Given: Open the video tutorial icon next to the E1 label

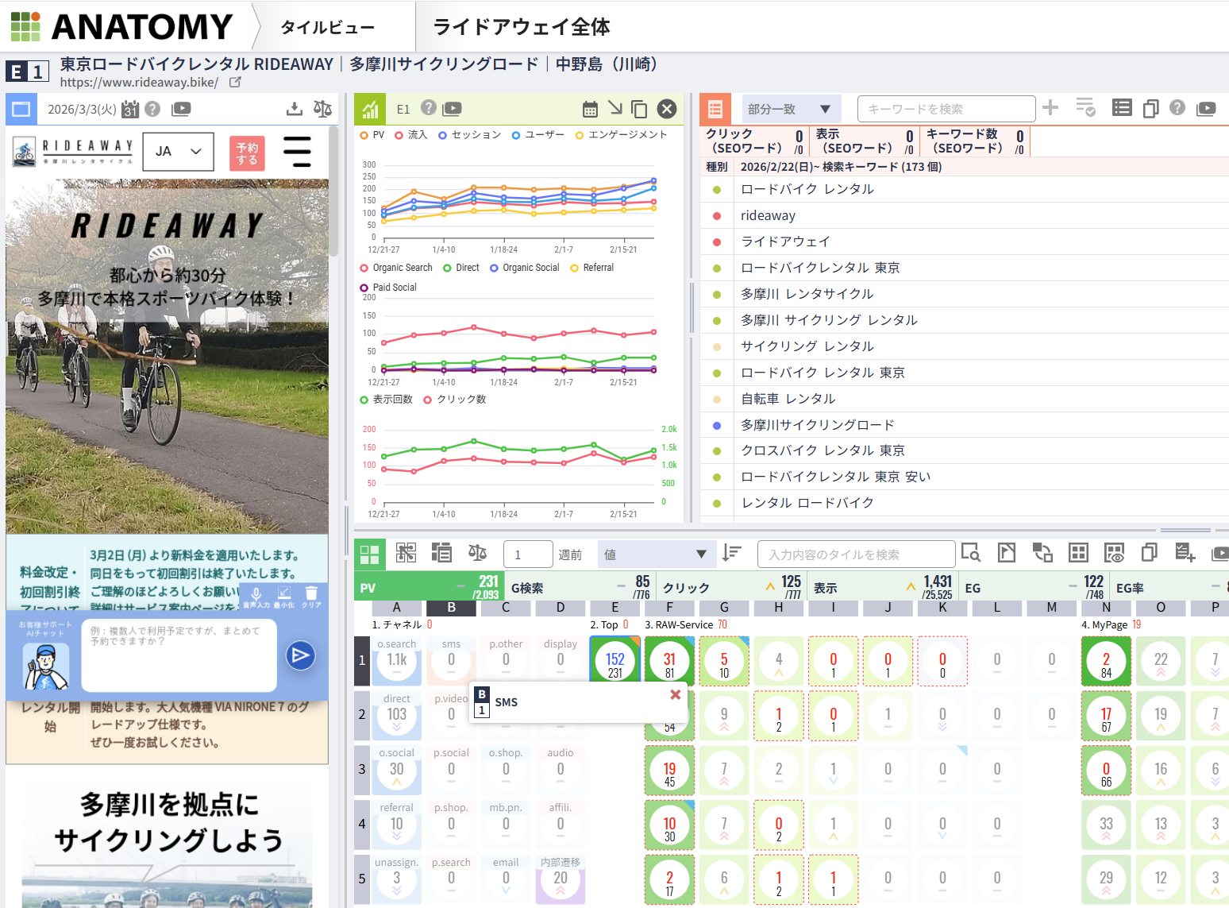Looking at the screenshot, I should 449,108.
